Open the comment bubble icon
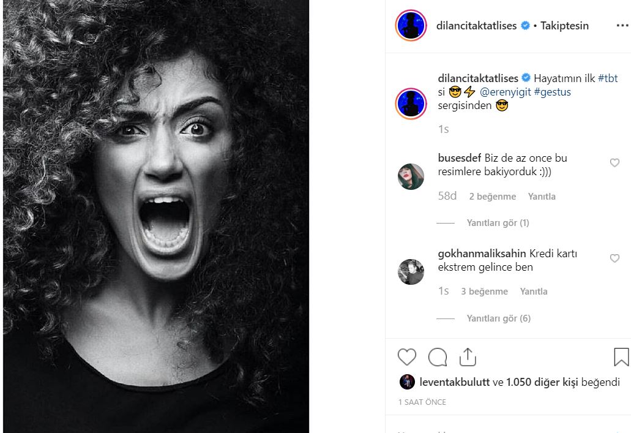 (438, 357)
